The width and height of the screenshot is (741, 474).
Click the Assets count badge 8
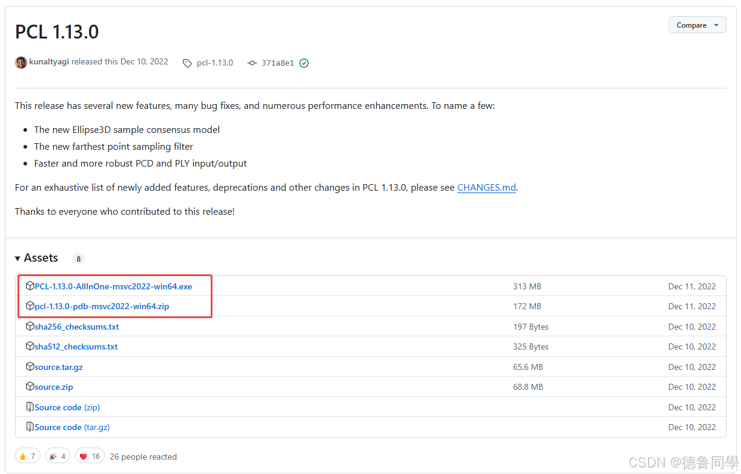[78, 259]
